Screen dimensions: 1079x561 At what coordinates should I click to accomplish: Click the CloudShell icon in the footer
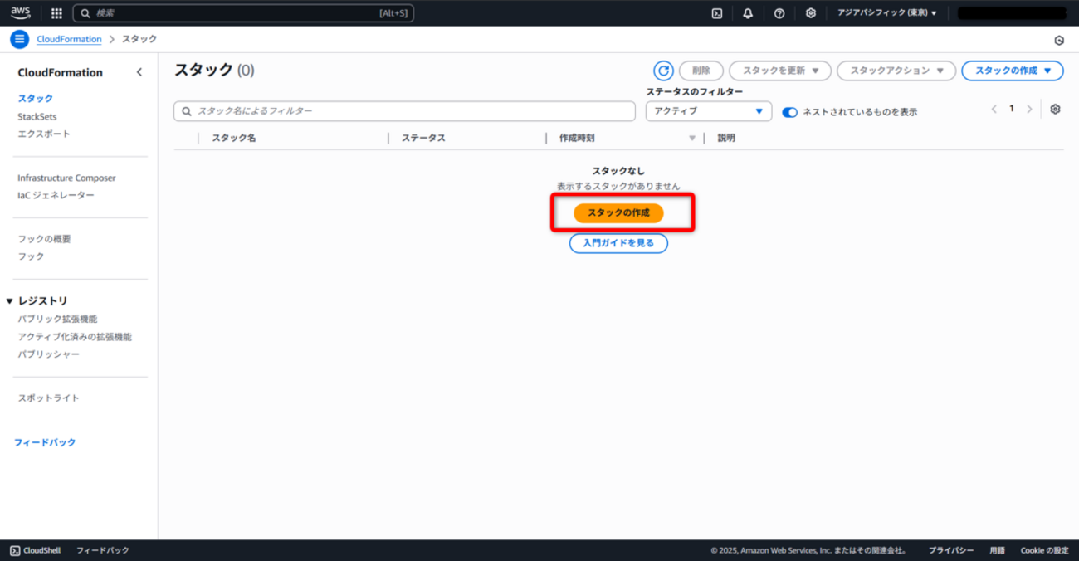15,550
